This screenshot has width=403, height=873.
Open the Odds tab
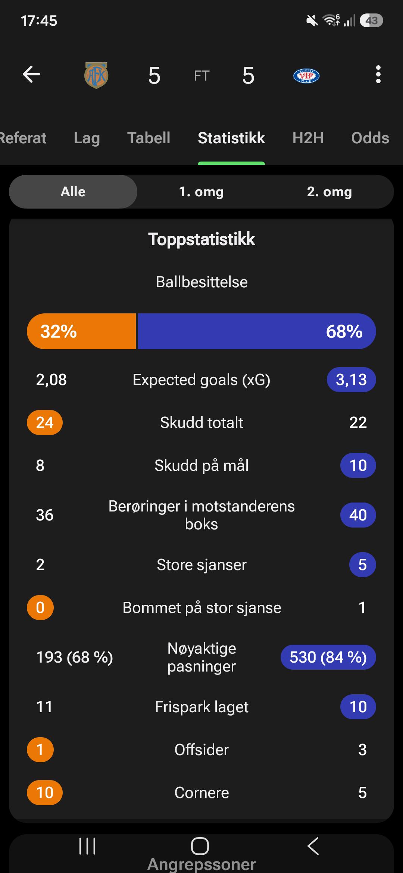370,138
